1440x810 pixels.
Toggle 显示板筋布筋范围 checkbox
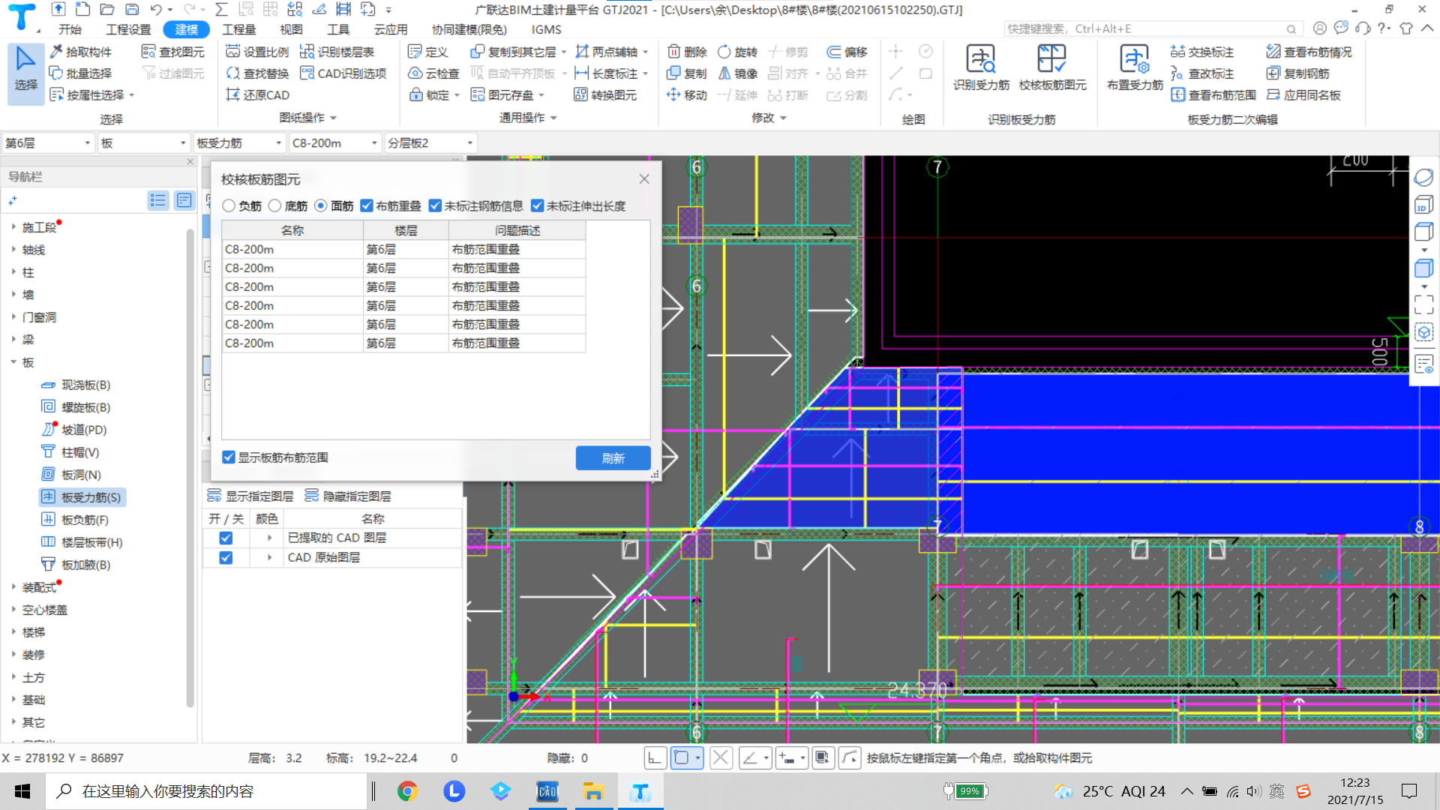pyautogui.click(x=229, y=457)
